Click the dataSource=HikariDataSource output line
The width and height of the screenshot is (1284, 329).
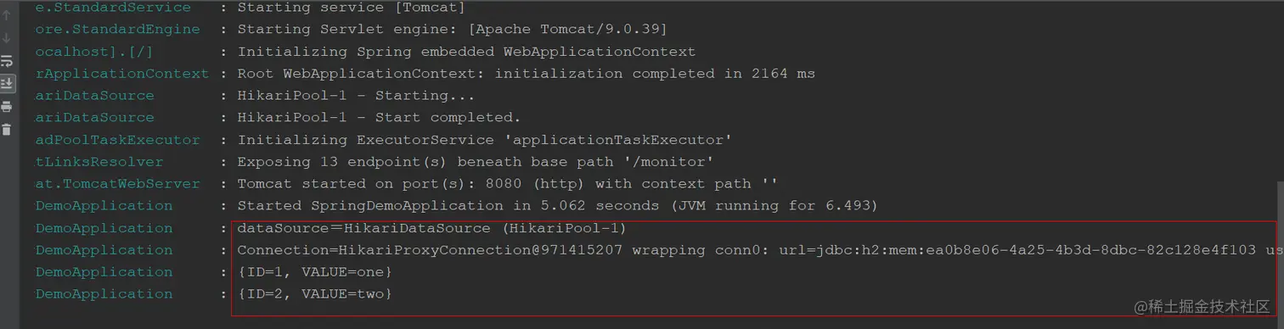(x=431, y=227)
